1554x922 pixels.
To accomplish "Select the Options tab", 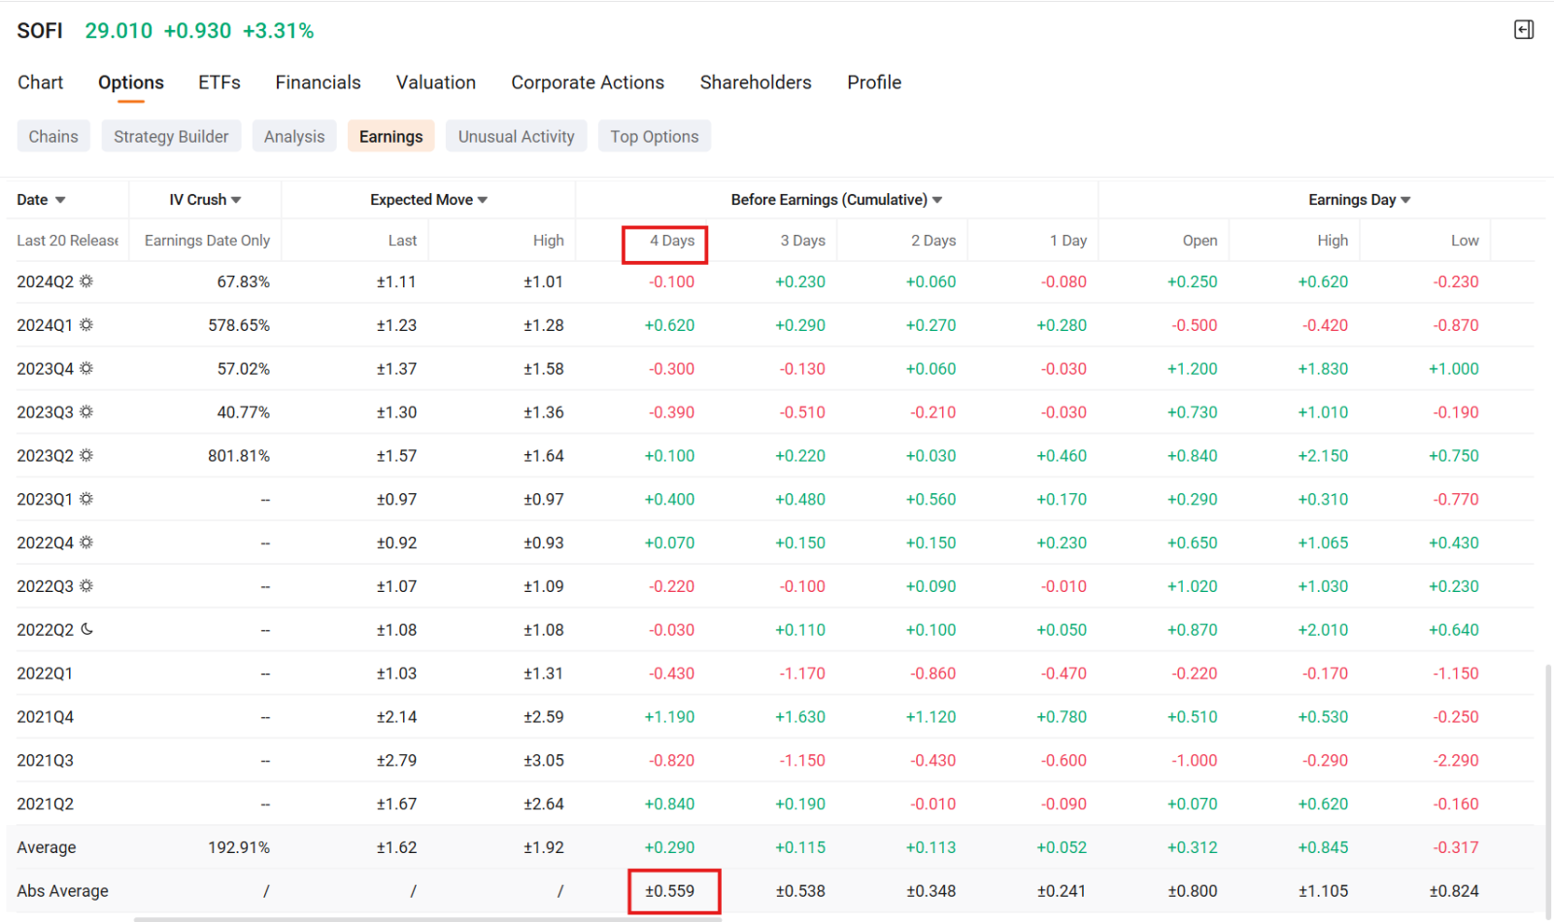I will (131, 82).
